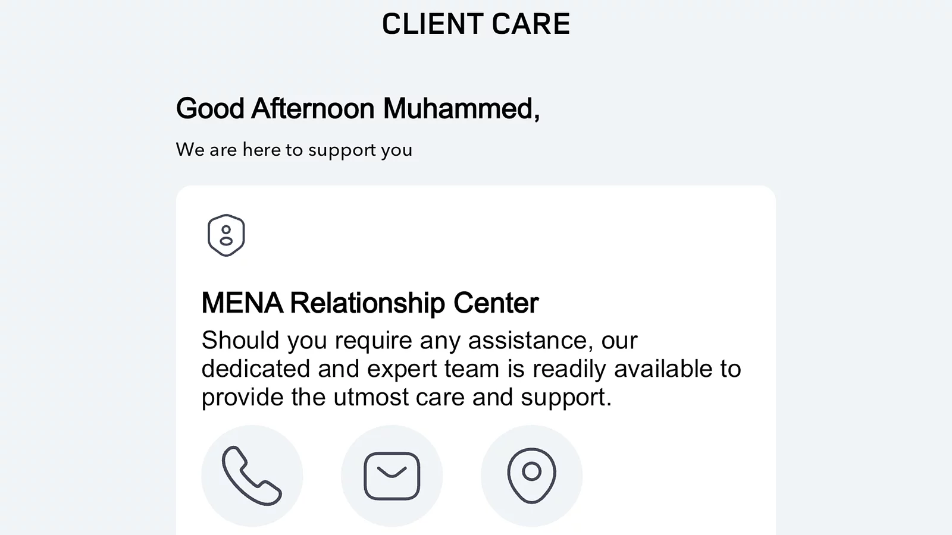Click the shield profile icon

[226, 235]
